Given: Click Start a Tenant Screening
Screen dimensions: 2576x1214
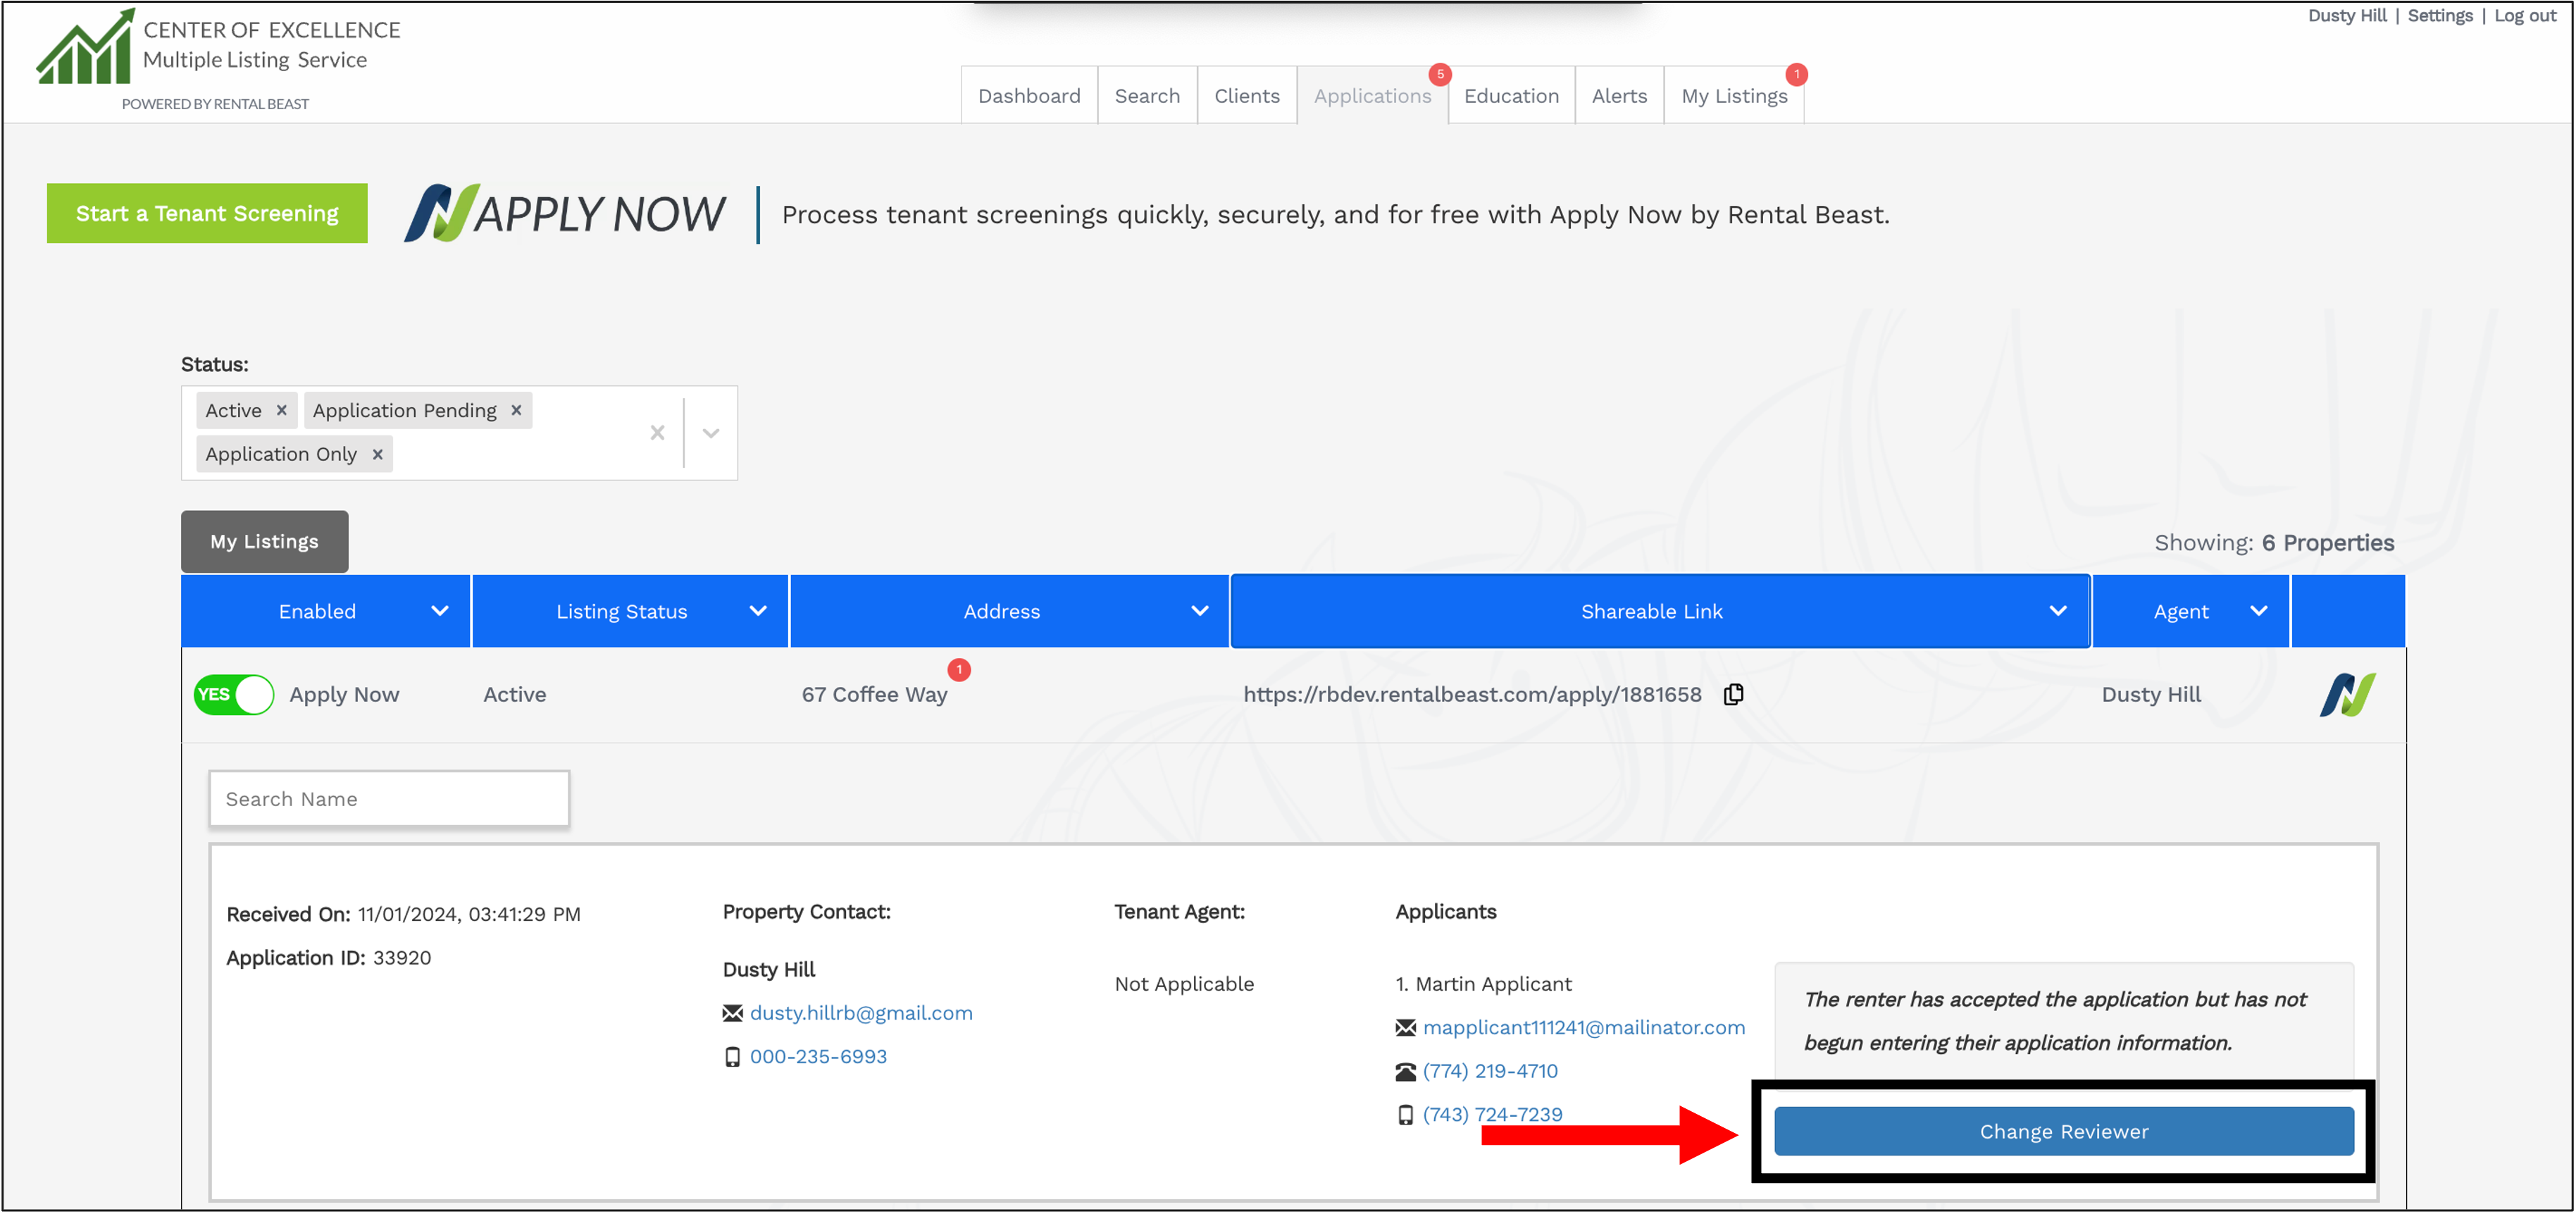Looking at the screenshot, I should tap(206, 212).
